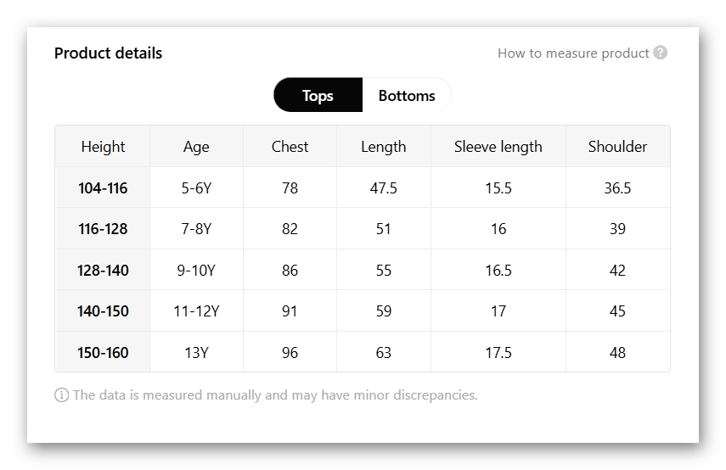Click the 11-12Y age cell
Screen dimensions: 726x470
click(x=196, y=311)
